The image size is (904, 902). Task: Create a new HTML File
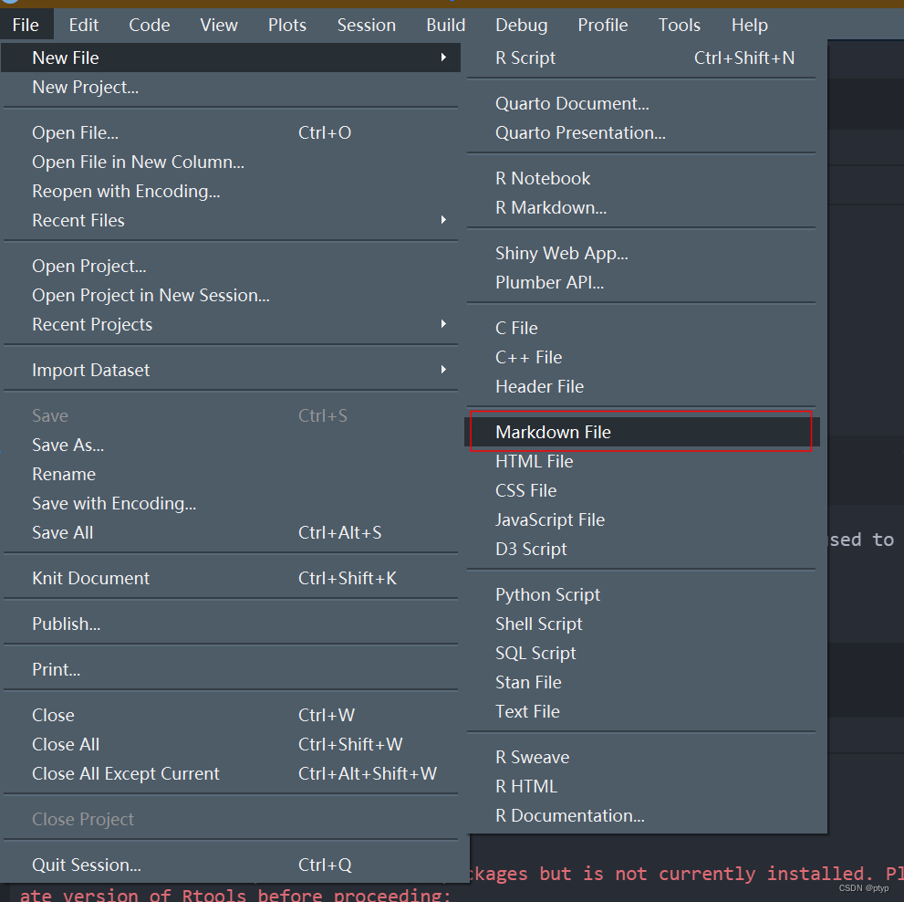click(x=641, y=461)
